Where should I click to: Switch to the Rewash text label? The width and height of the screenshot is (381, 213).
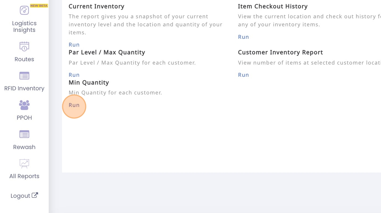click(x=24, y=147)
